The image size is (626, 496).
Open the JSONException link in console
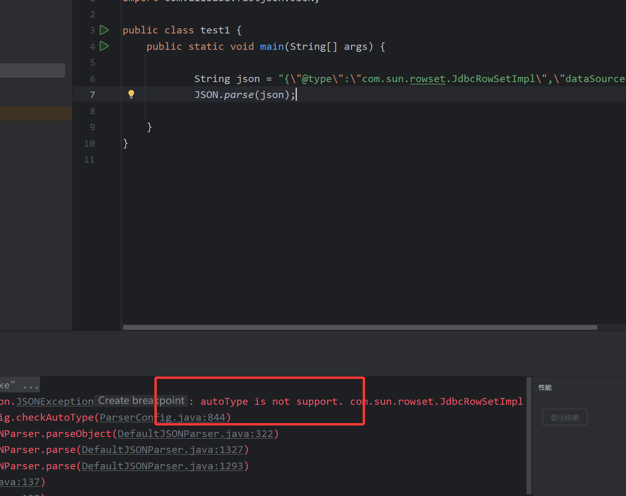click(x=54, y=402)
